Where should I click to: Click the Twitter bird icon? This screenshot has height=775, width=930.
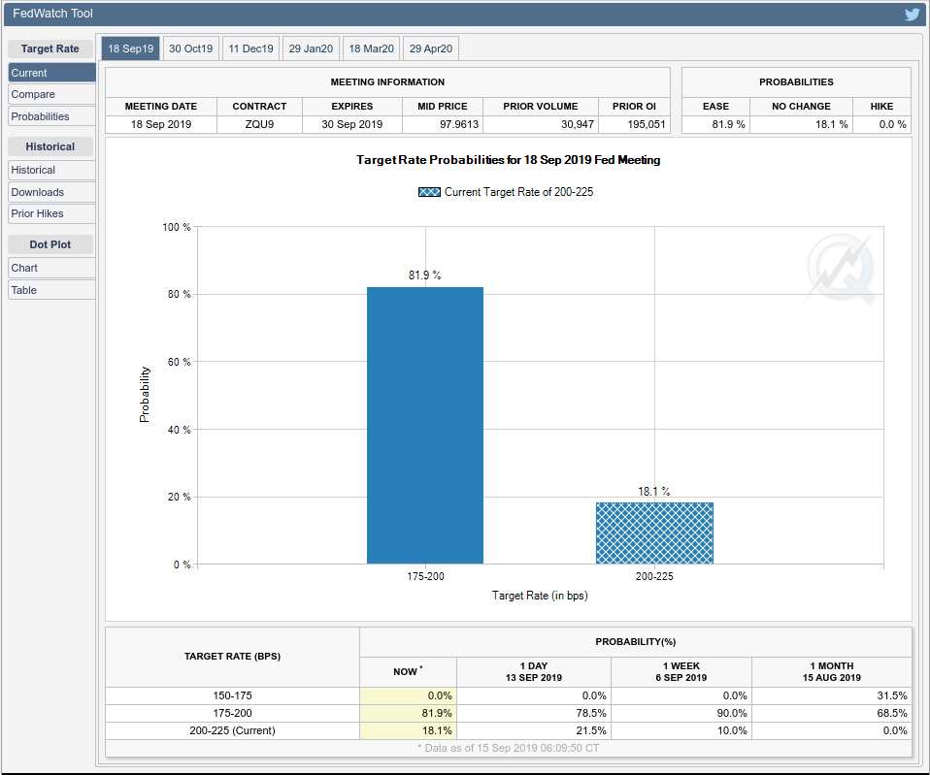913,14
